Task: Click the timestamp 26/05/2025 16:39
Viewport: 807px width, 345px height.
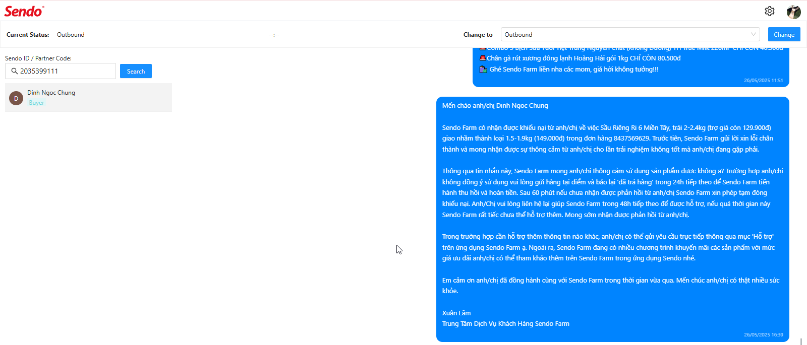Action: pos(764,334)
